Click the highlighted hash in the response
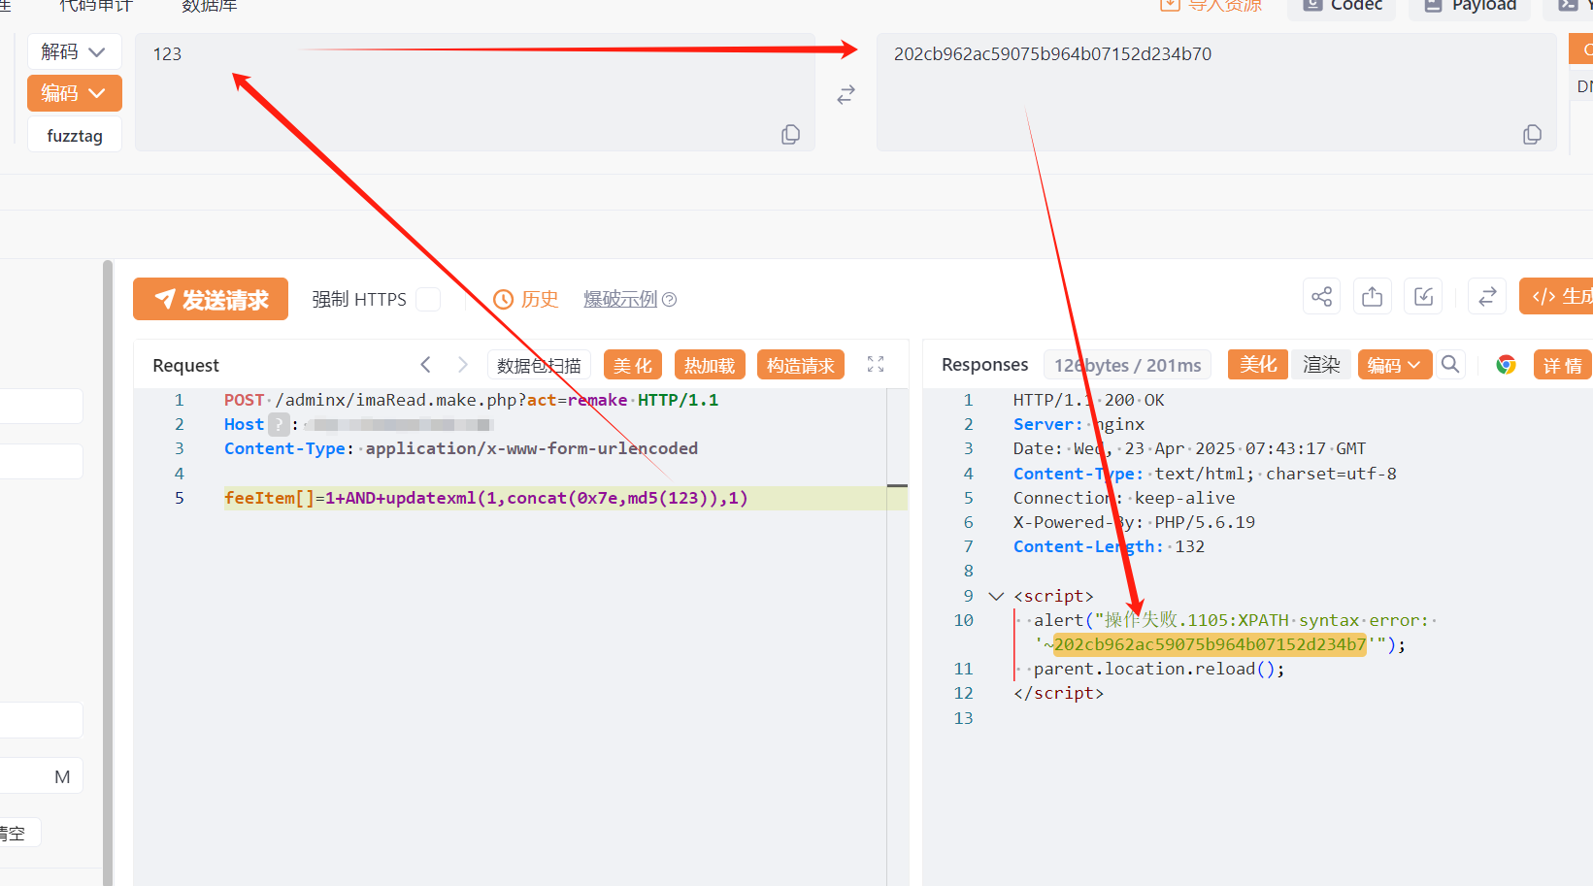Viewport: 1593px width, 886px height. tap(1210, 644)
